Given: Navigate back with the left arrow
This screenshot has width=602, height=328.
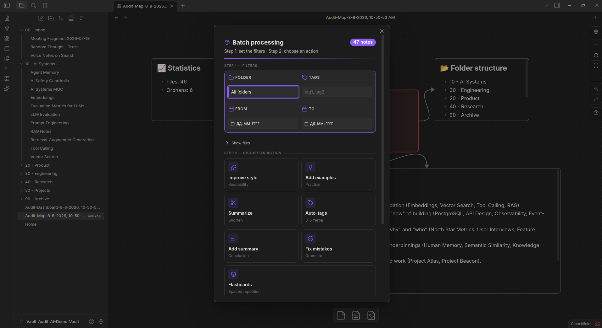Looking at the screenshot, I should click(116, 18).
